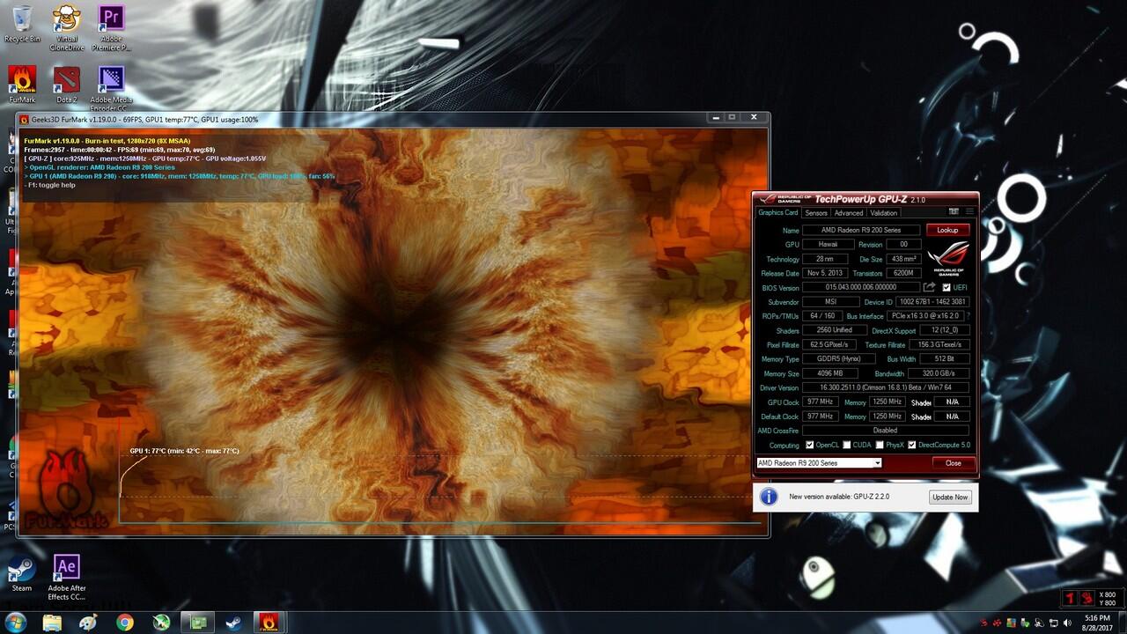This screenshot has width=1127, height=634.
Task: Open GPU-Z hamburger menu icon
Action: point(969,212)
